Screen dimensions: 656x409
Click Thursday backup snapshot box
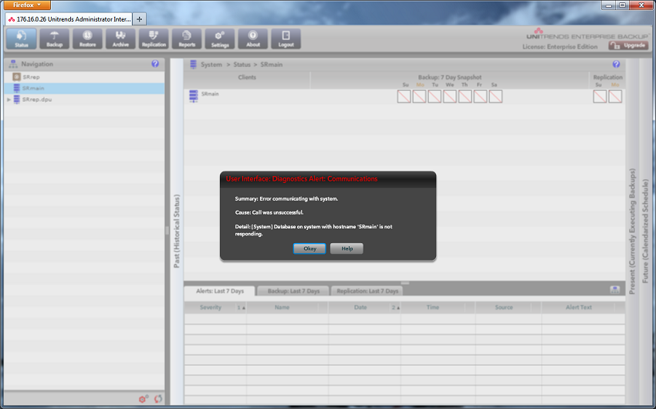coord(465,96)
